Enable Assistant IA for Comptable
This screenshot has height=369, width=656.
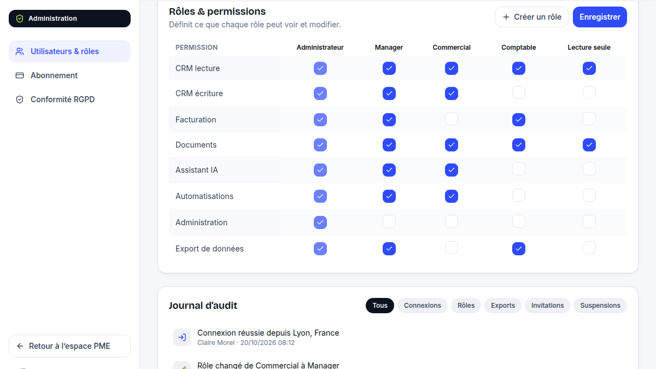tap(519, 169)
